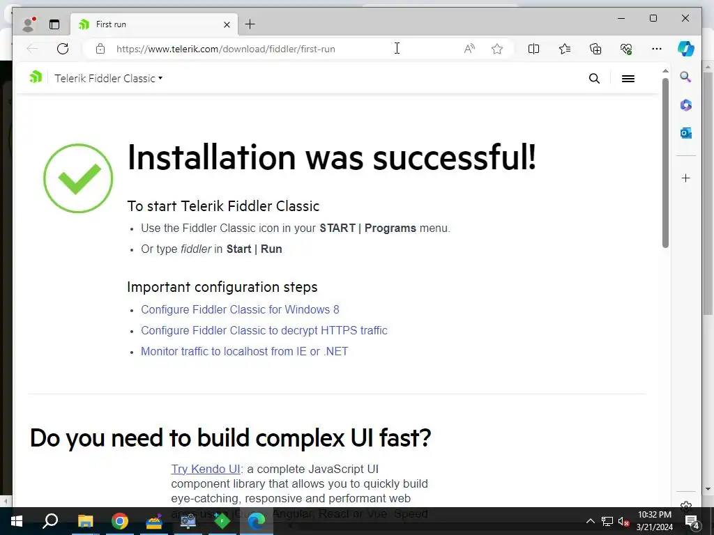The image size is (714, 535).
Task: Refresh the page
Action: (63, 49)
